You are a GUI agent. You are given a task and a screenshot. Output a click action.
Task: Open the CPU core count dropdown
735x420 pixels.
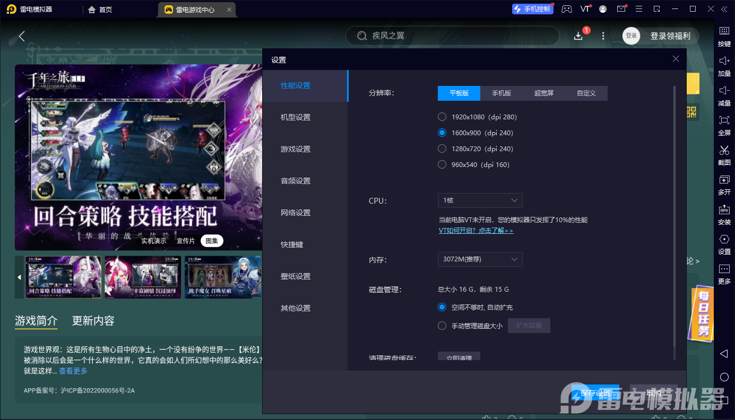pos(480,200)
